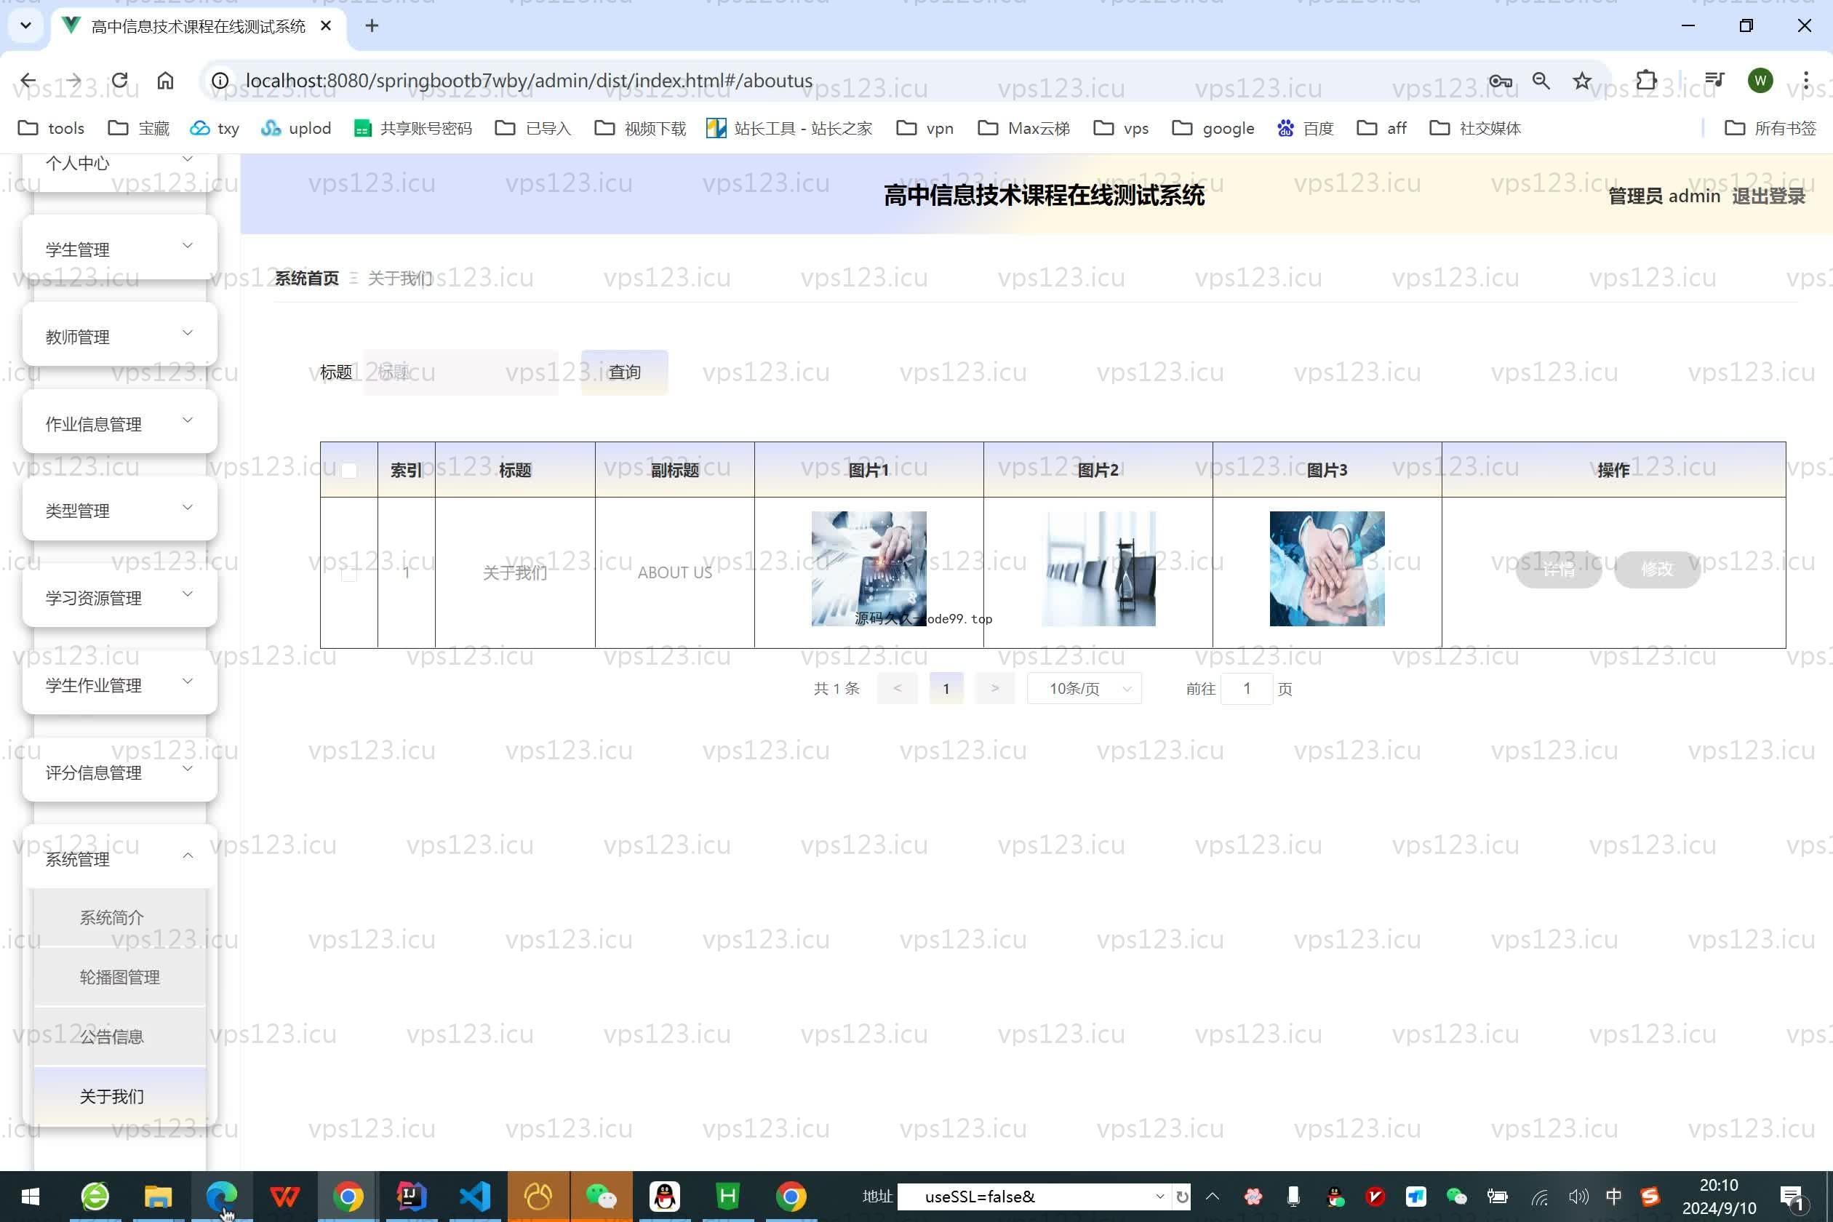Expand the 学习资源管理 sidebar menu
This screenshot has height=1222, width=1833.
[x=119, y=597]
